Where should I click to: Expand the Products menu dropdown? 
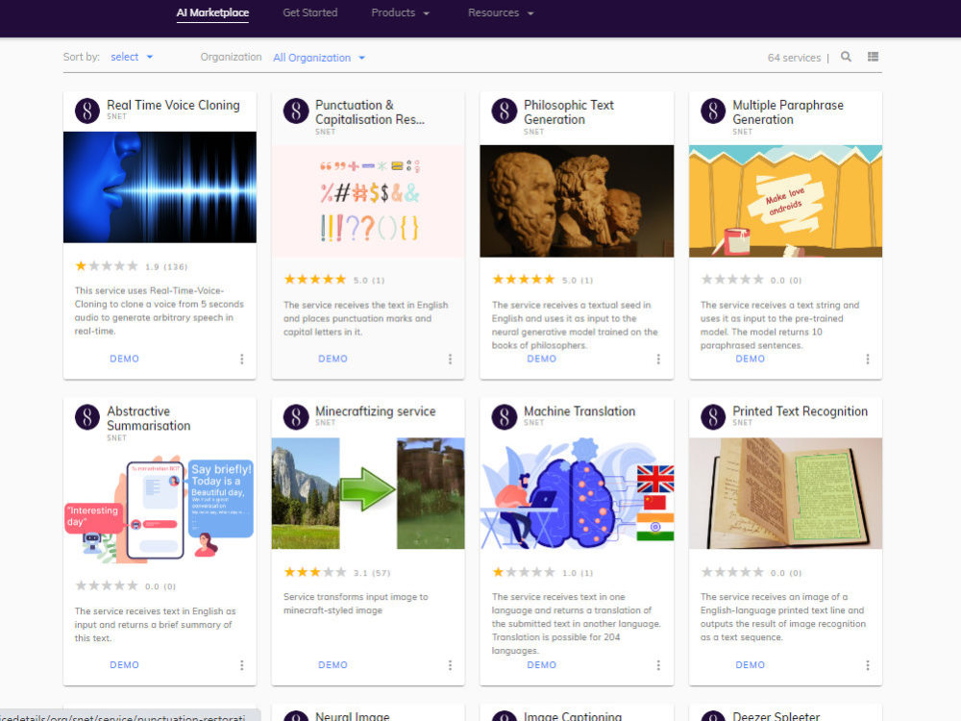(400, 12)
